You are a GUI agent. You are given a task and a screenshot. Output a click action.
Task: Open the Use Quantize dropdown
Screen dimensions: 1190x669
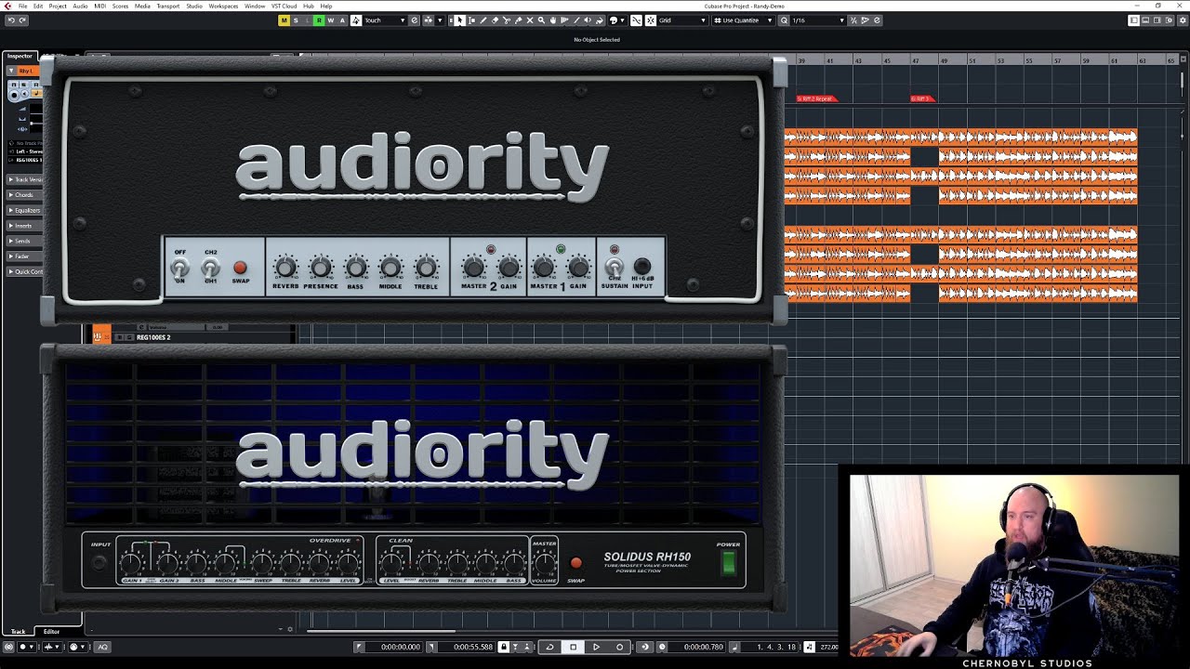coord(744,20)
